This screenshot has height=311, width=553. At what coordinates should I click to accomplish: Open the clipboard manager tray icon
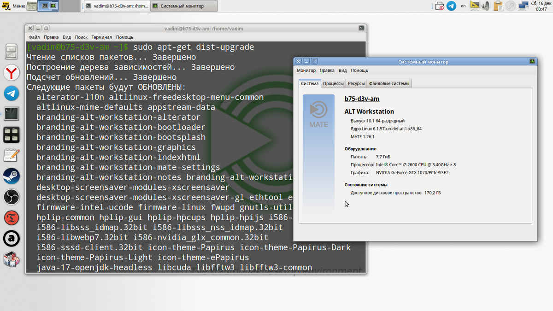pos(498,6)
